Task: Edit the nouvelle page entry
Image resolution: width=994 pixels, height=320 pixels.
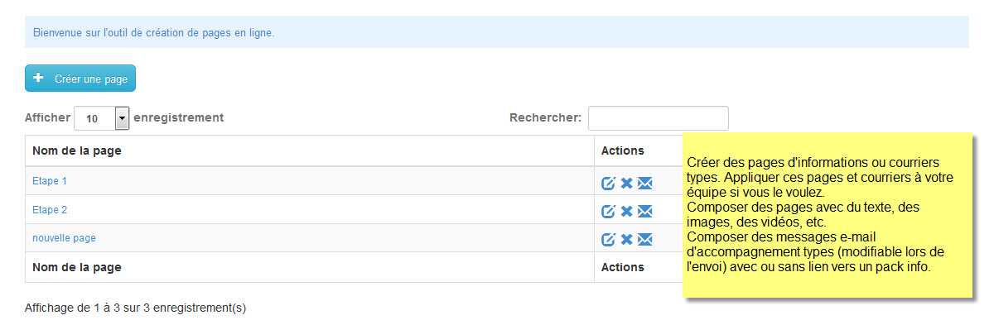Action: pos(609,239)
